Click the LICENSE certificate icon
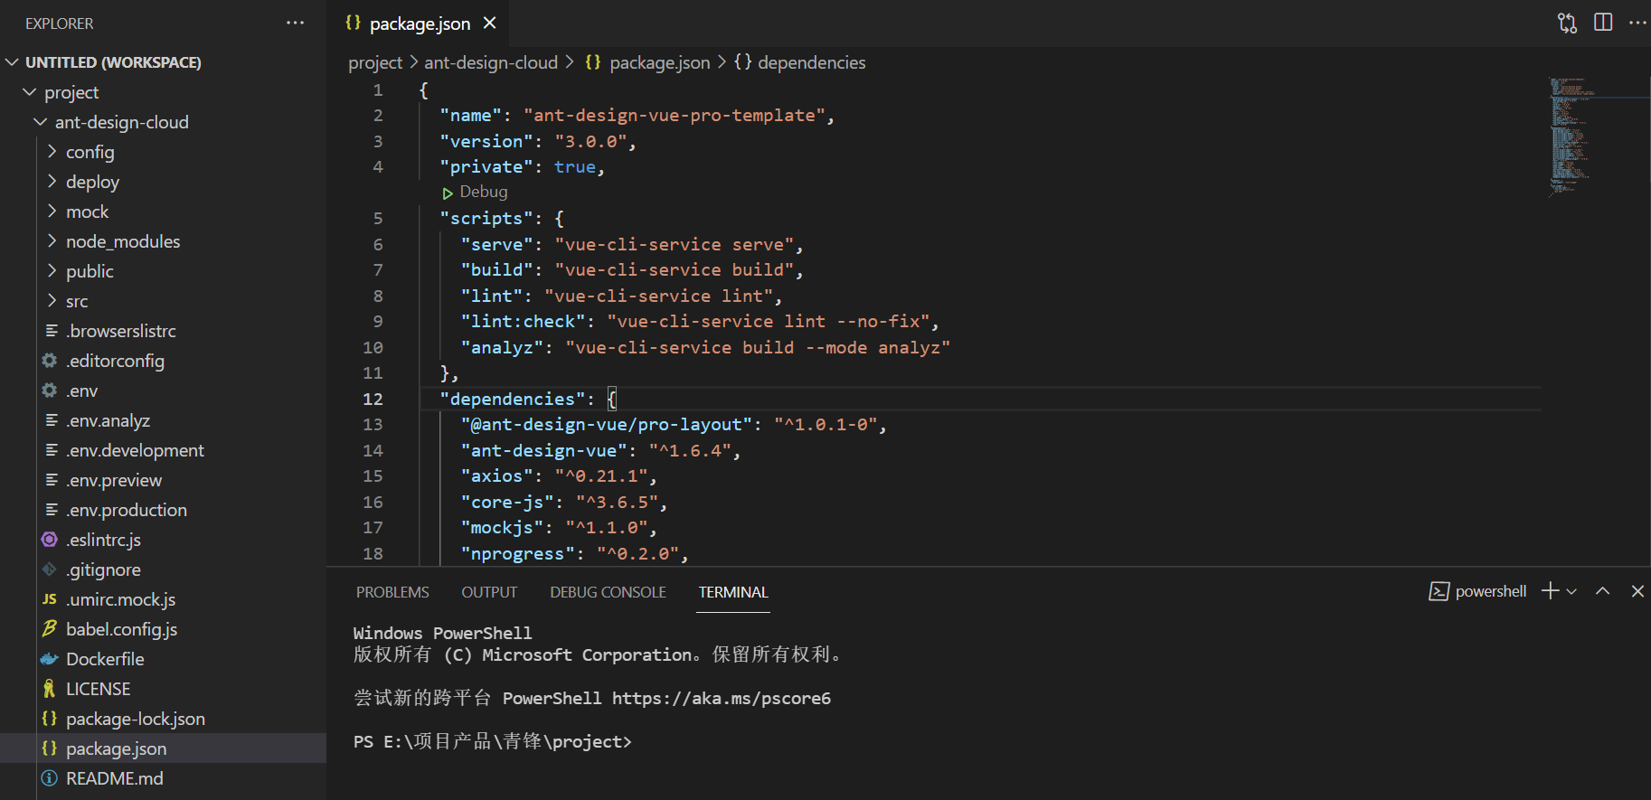1651x800 pixels. (50, 689)
